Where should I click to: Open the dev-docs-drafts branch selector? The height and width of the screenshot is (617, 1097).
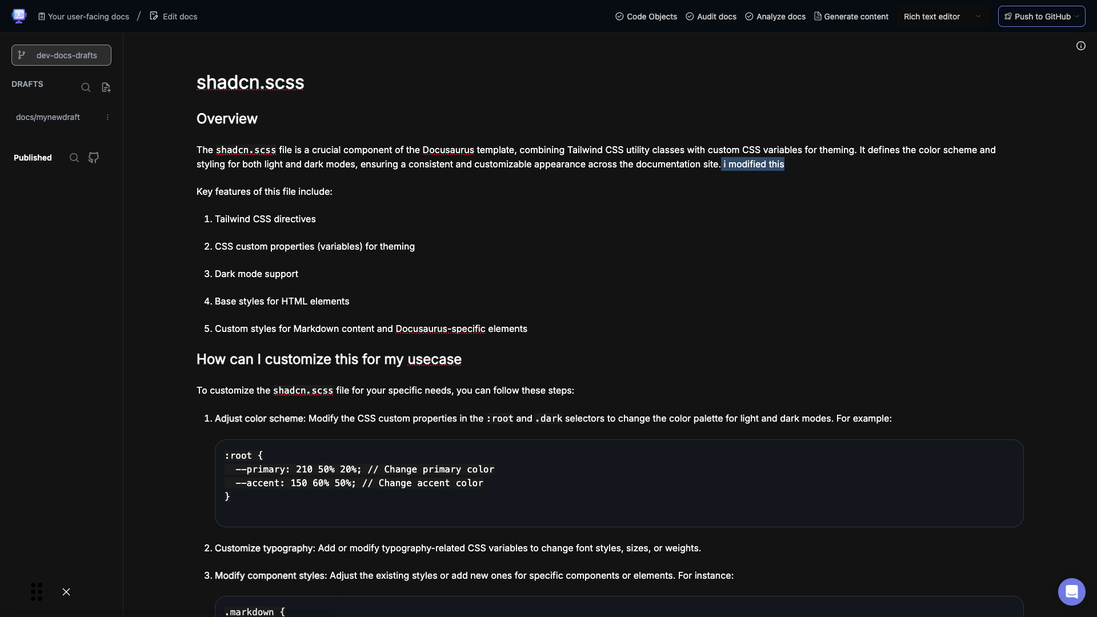click(61, 55)
